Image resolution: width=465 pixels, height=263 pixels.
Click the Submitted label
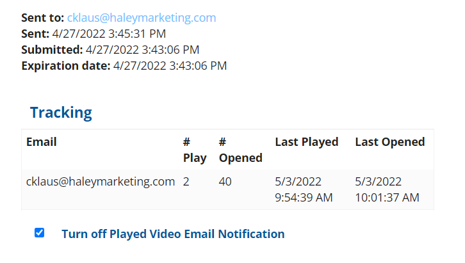(52, 50)
